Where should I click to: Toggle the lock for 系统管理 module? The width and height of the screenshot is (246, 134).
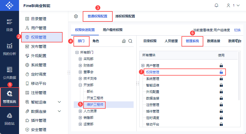221,79
